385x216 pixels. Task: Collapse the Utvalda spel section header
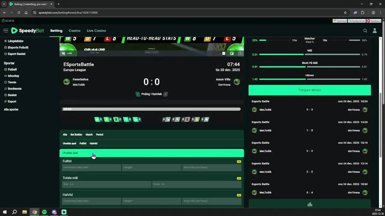152,153
